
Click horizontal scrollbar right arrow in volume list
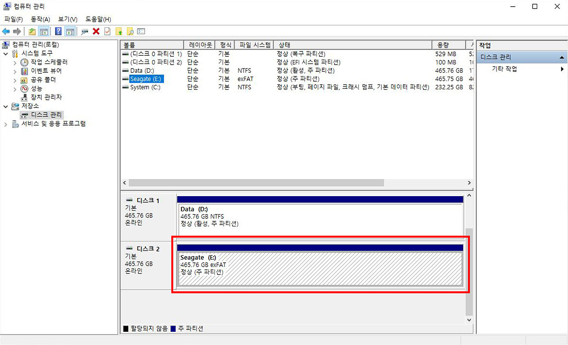tap(469, 183)
